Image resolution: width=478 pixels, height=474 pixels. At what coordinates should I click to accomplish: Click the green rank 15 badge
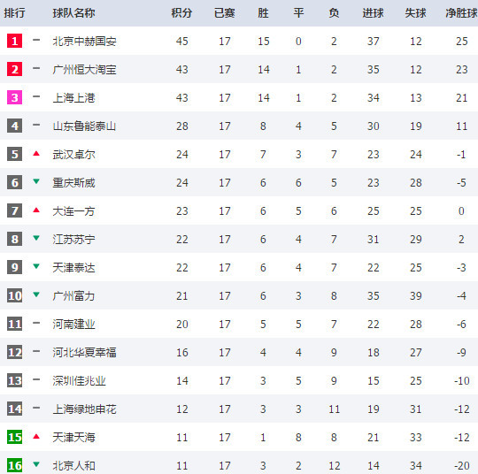coord(15,437)
